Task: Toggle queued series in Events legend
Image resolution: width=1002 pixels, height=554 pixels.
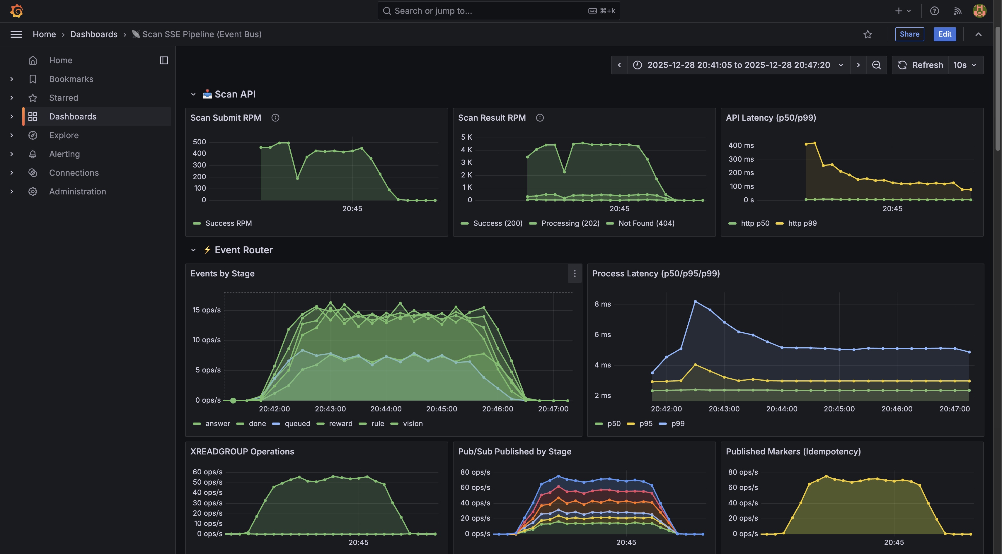Action: (x=297, y=423)
